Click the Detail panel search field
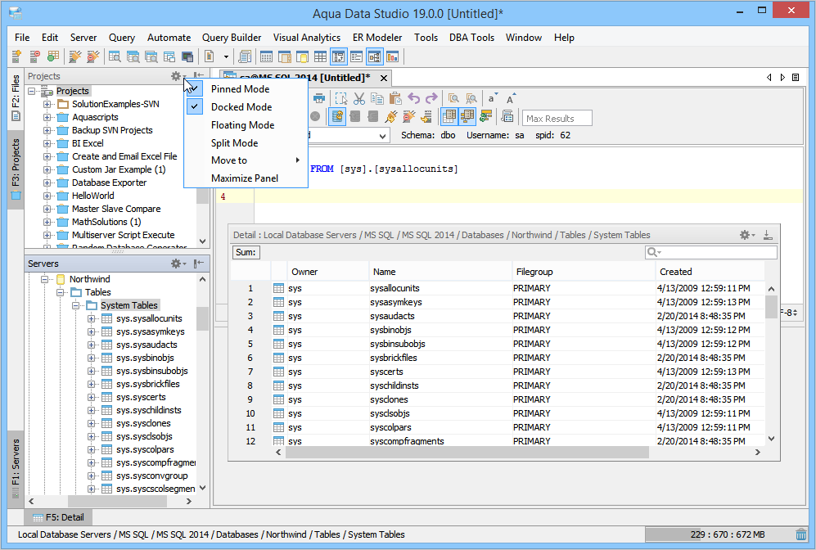 coord(711,252)
